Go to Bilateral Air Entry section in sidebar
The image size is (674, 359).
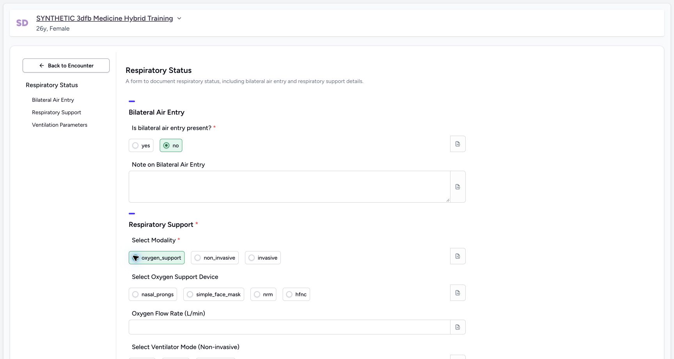tap(53, 100)
